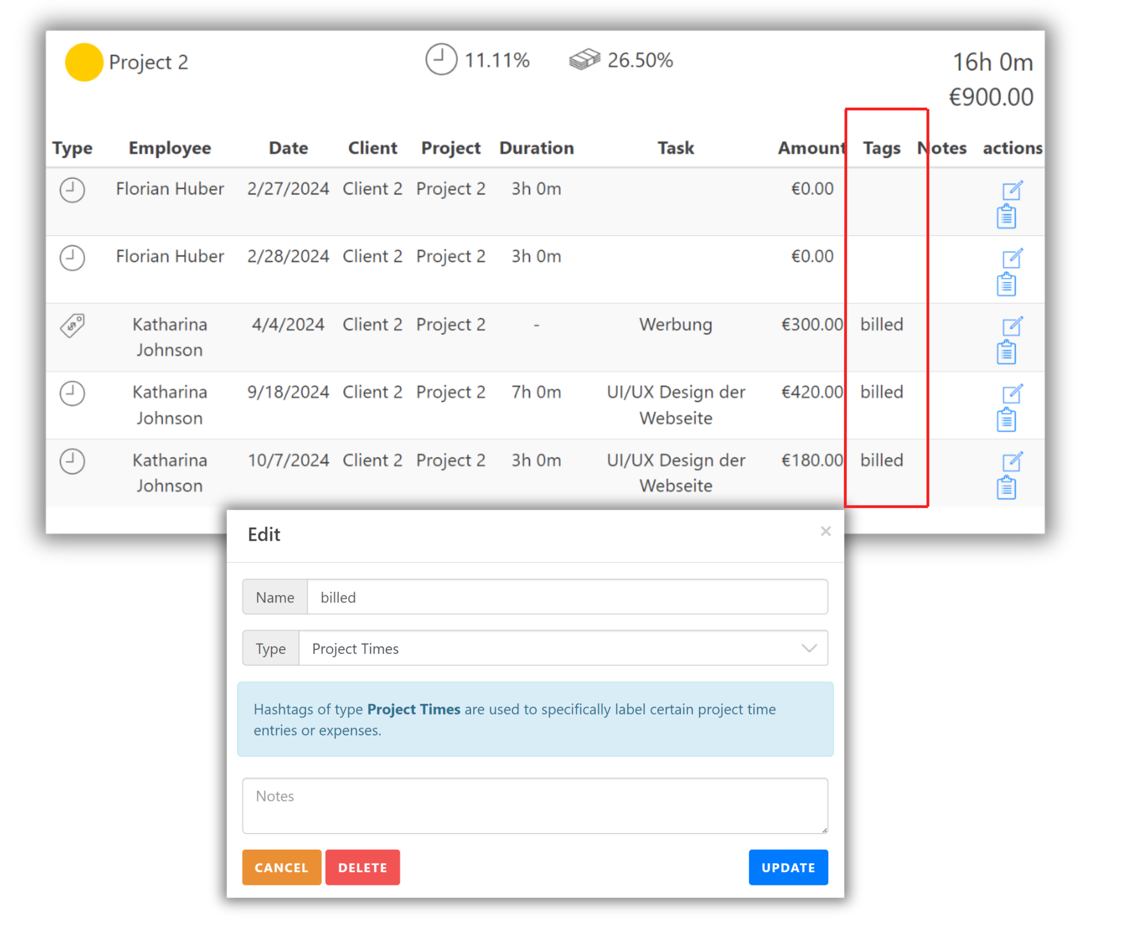
Task: Click the yellow Project 2 color circle
Action: click(x=84, y=62)
